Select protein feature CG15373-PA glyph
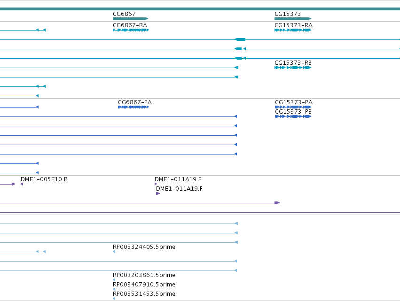Image resolution: width=400 pixels, height=301 pixels. [293, 107]
